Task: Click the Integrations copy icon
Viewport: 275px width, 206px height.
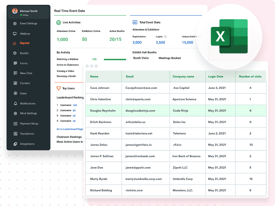Action: (15, 144)
